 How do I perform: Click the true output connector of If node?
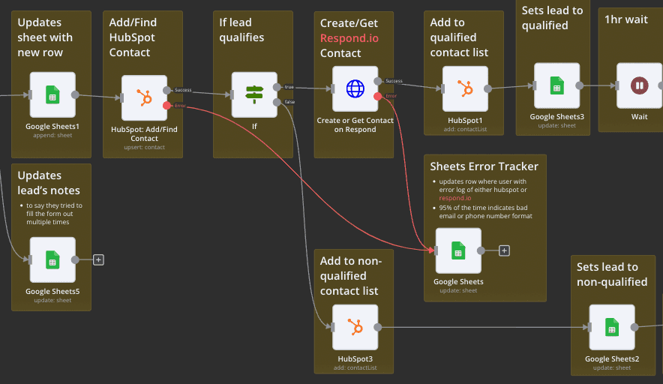point(277,87)
